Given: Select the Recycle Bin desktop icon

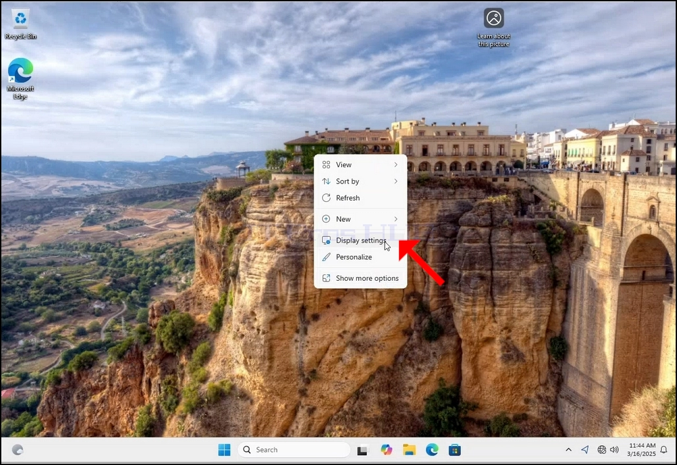Looking at the screenshot, I should click(20, 24).
